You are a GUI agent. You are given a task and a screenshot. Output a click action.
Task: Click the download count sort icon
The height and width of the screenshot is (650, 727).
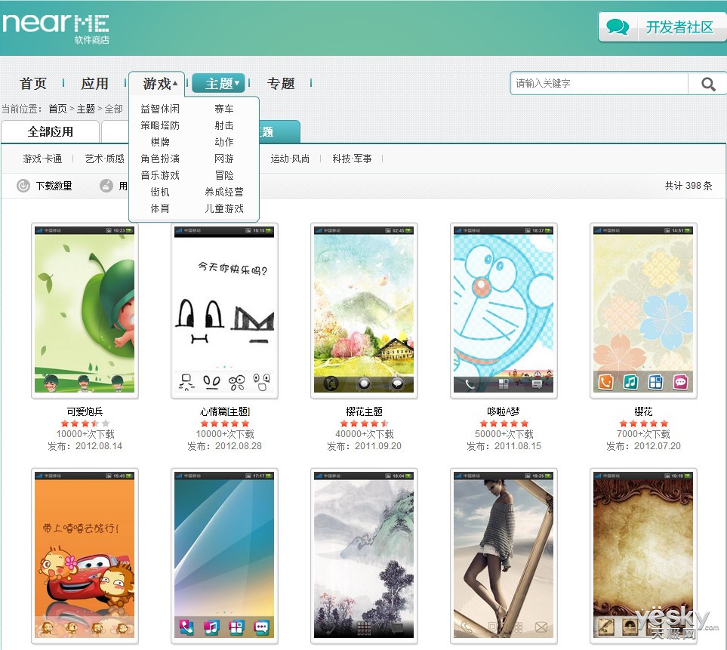coord(23,186)
